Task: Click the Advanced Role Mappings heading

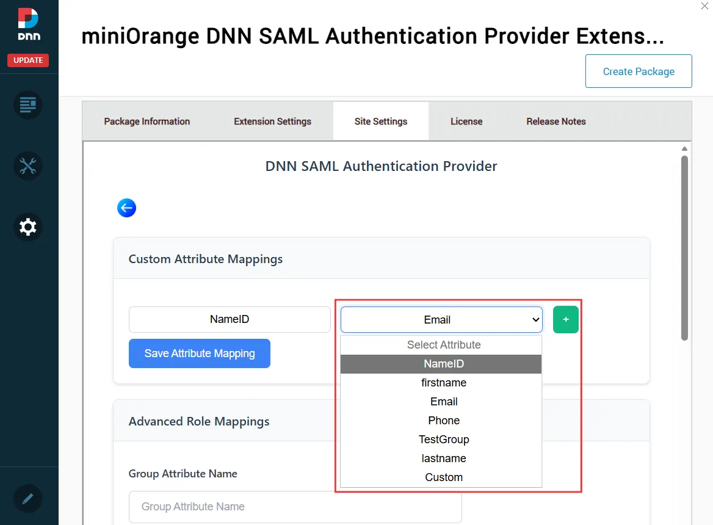Action: (x=199, y=422)
